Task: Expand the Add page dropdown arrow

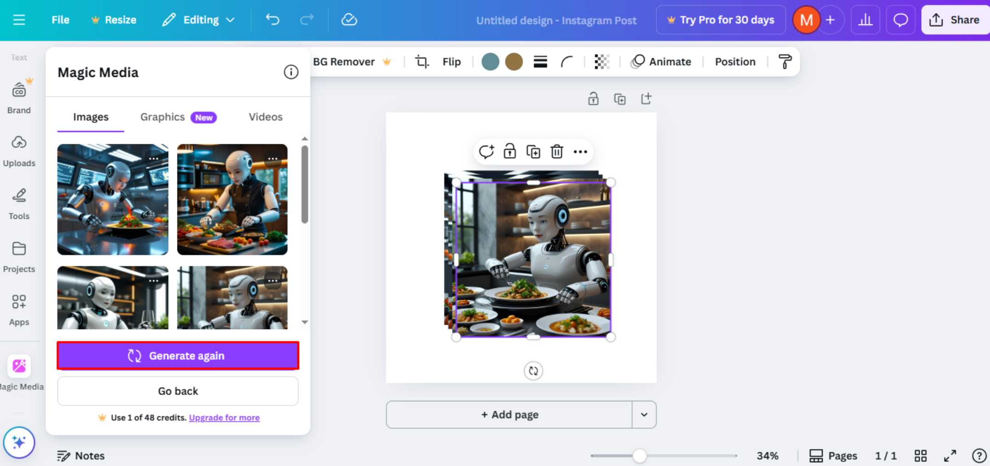Action: [644, 414]
